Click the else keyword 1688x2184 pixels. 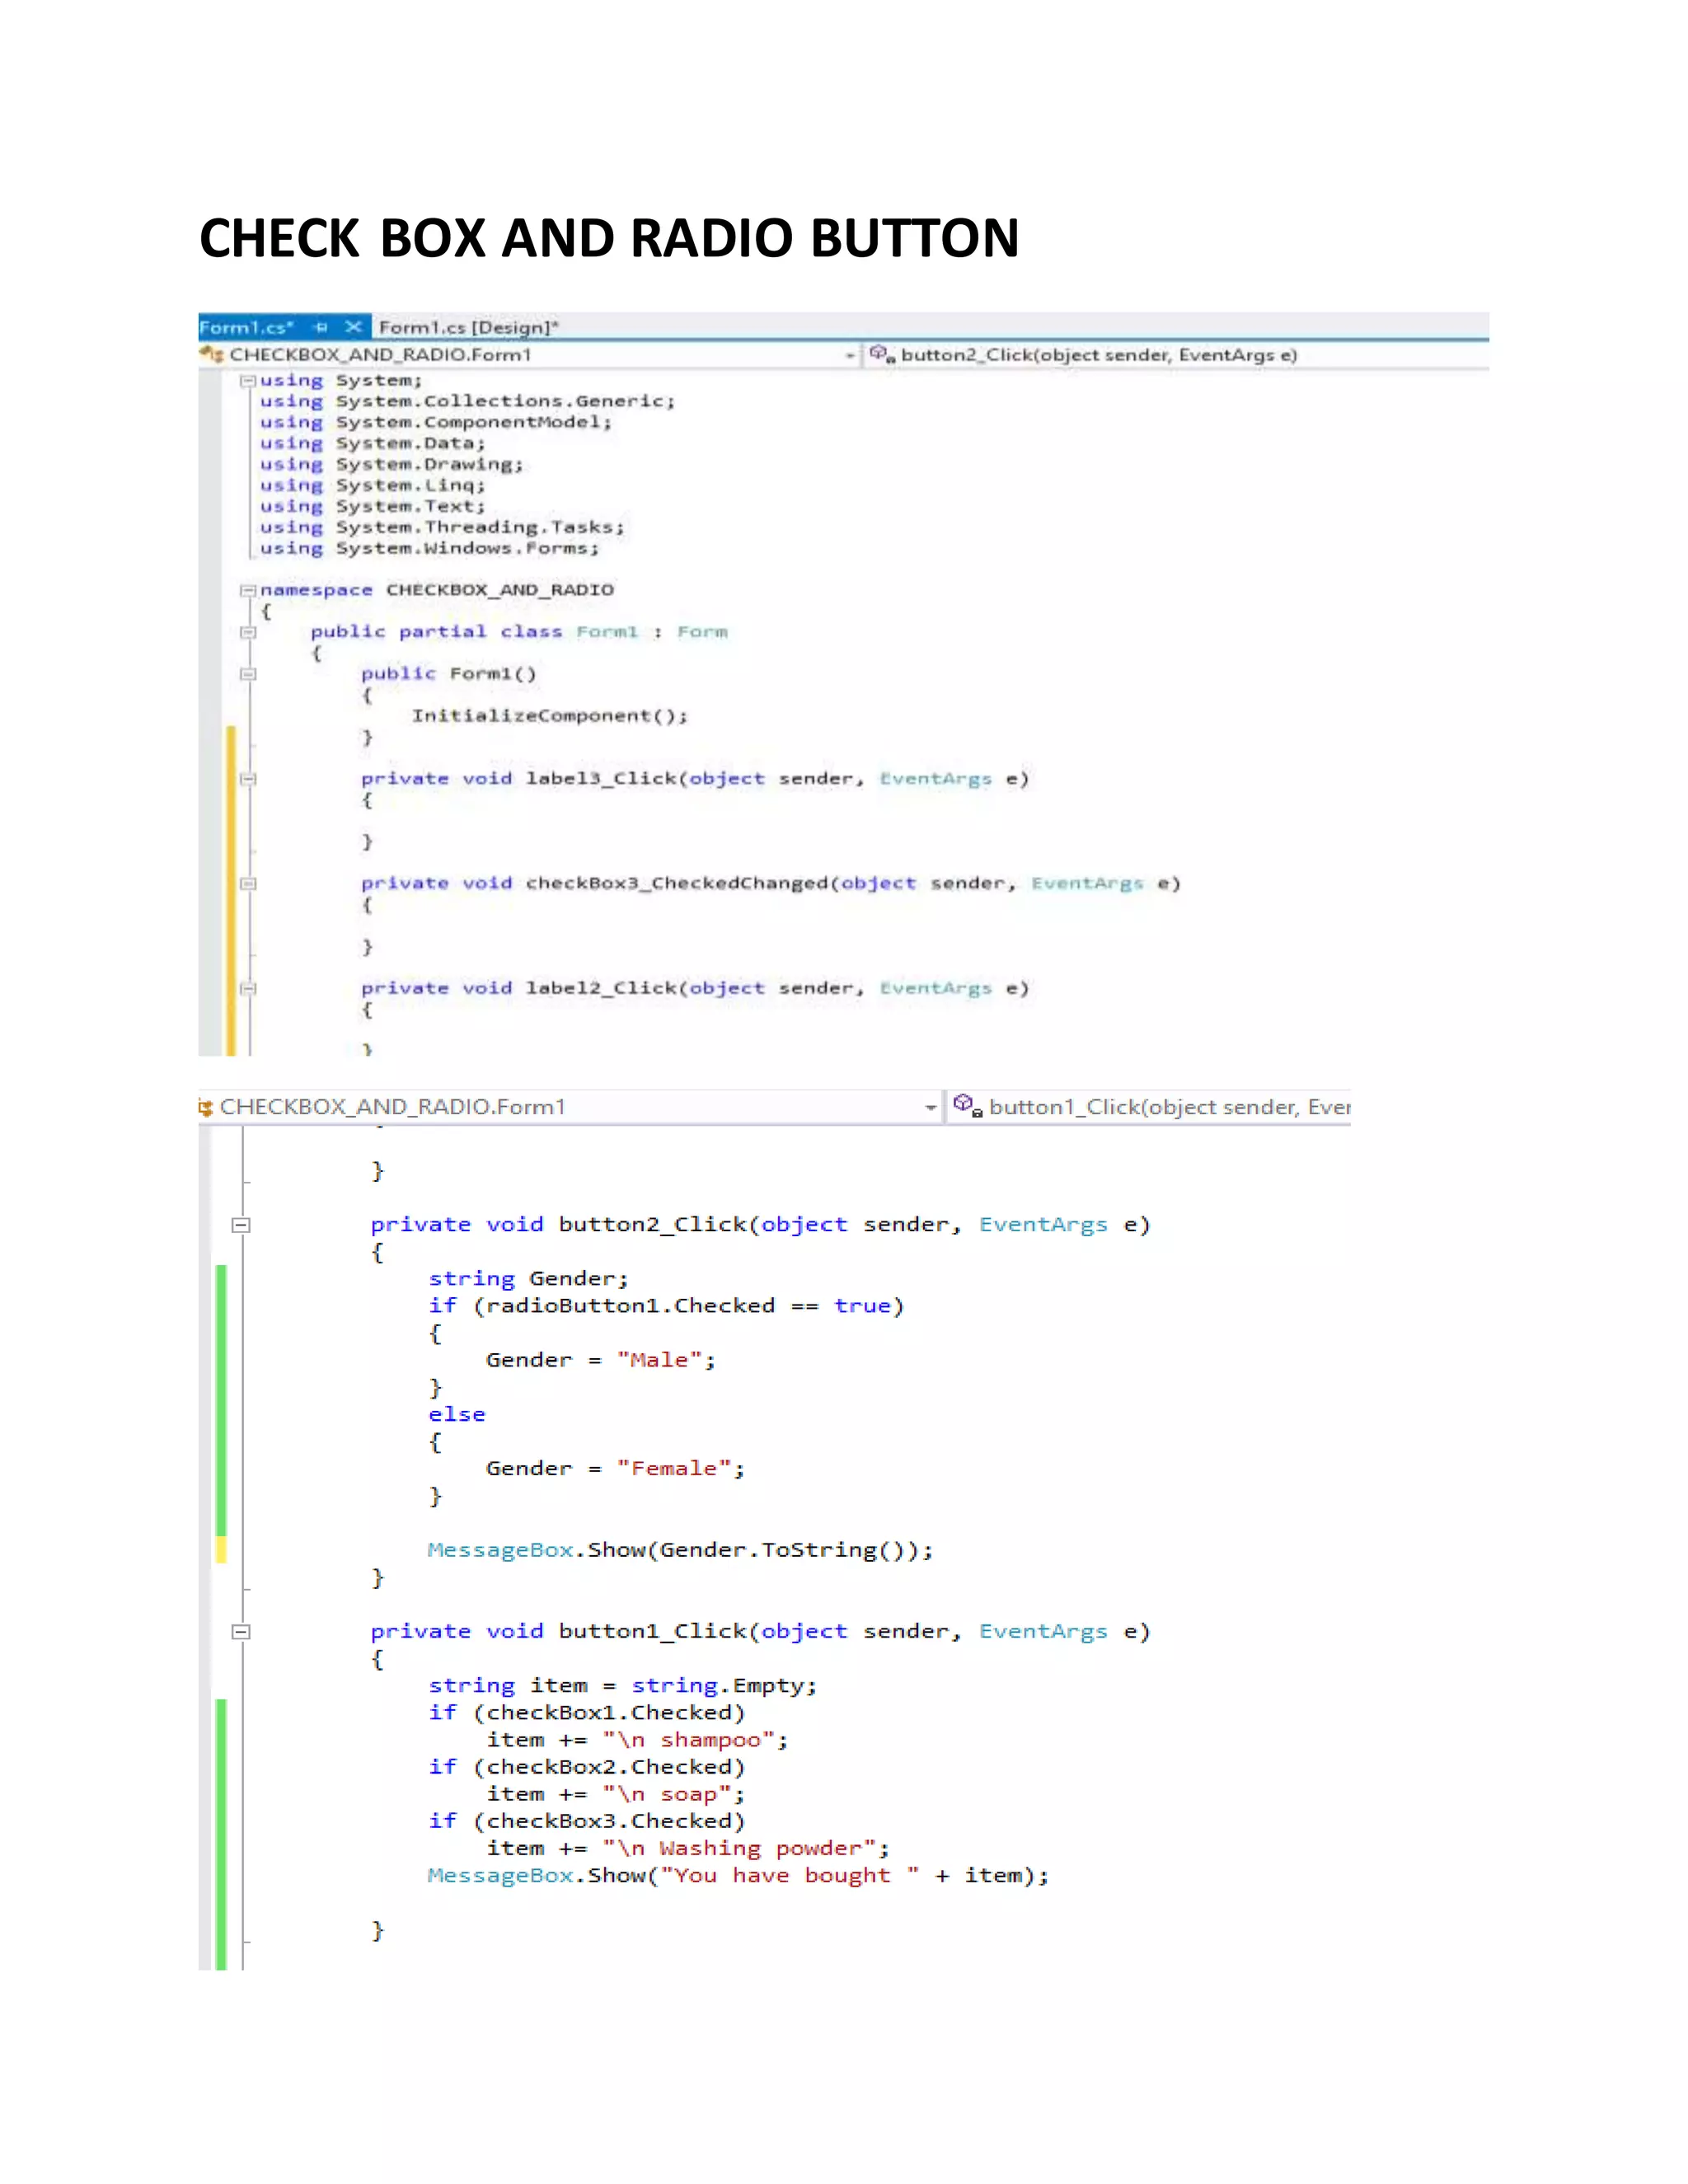tap(457, 1414)
